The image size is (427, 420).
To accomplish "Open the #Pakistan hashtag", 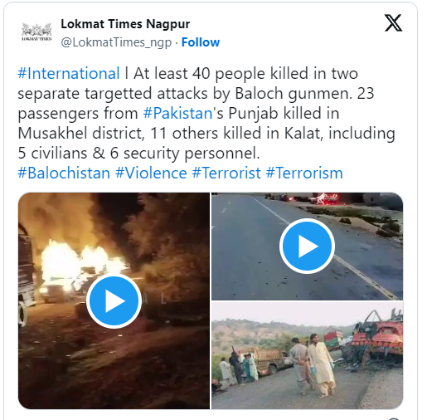I will click(x=177, y=114).
